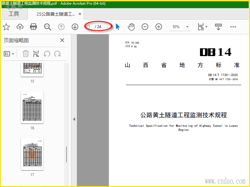This screenshot has height=187, width=250.
Task: Zoom in with the plus button
Action: 159,27
